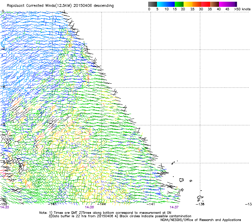Click the brown 35-40 knots legend segment
Image resolution: width=252 pixels, height=222 pixels.
click(215, 4)
